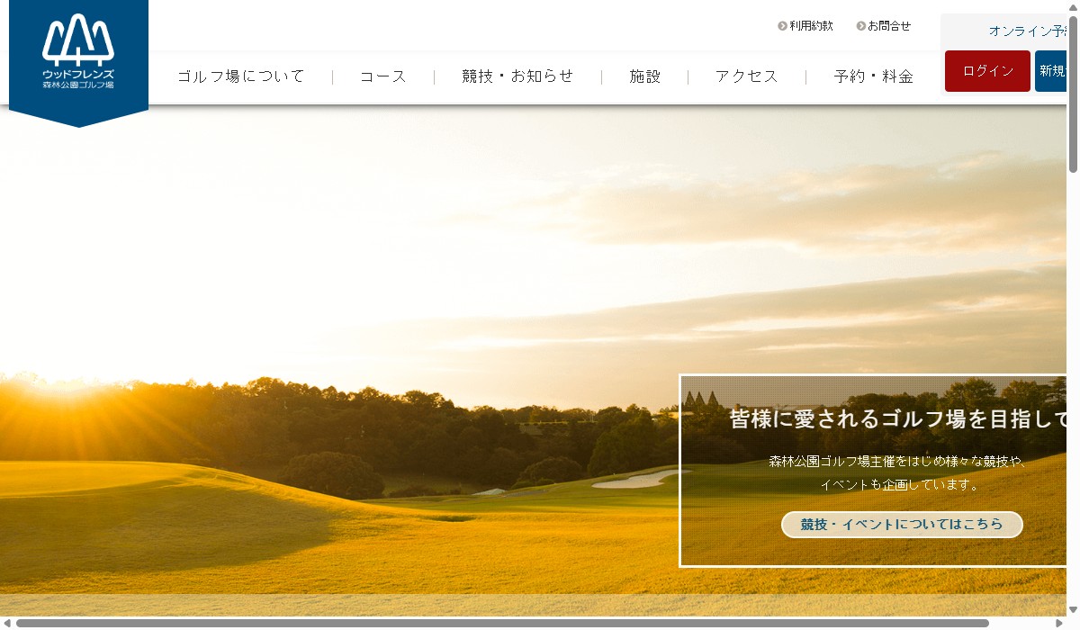
Task: Go to the アクセス page
Action: click(x=747, y=76)
